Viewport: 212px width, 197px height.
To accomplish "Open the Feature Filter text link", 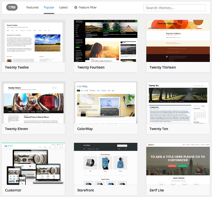I will coord(88,7).
